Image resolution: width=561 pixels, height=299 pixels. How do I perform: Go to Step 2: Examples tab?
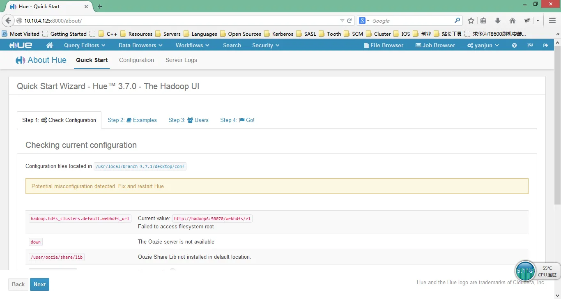click(132, 120)
